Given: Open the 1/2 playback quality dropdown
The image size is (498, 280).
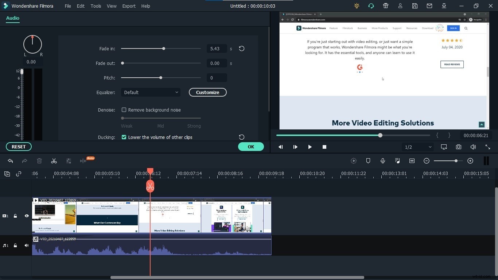Looking at the screenshot, I should click(x=417, y=147).
